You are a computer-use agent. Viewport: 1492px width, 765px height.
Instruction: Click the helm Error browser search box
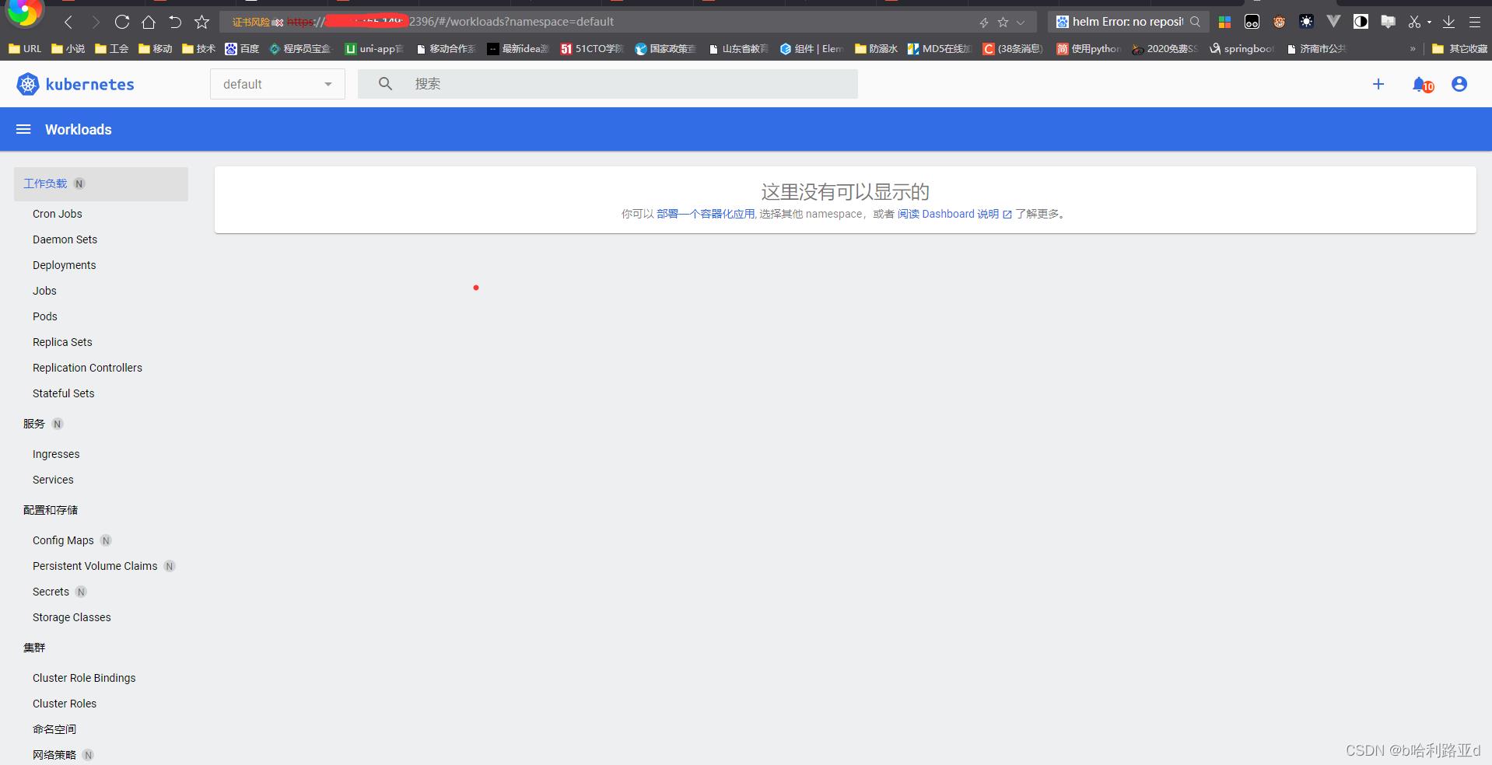click(1128, 22)
